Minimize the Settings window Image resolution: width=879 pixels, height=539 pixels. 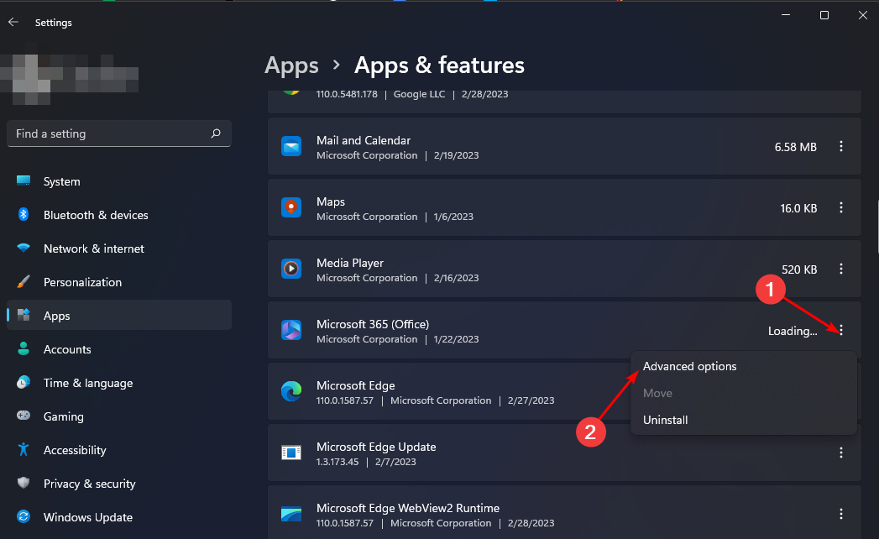tap(785, 15)
